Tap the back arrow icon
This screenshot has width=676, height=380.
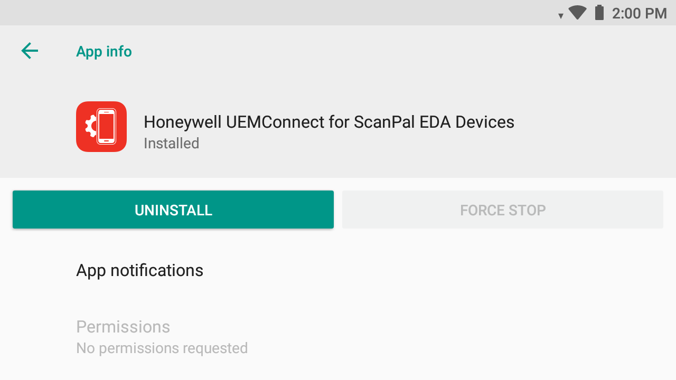click(x=30, y=51)
